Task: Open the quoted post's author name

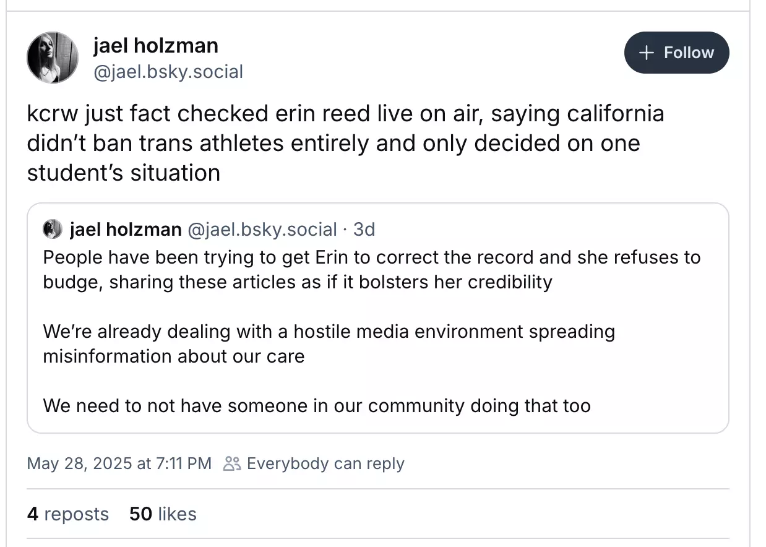Action: point(125,230)
